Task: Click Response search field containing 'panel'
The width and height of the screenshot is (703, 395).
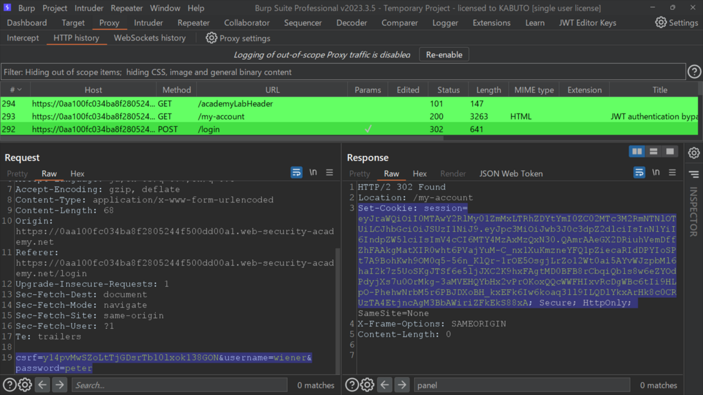Action: (522, 385)
